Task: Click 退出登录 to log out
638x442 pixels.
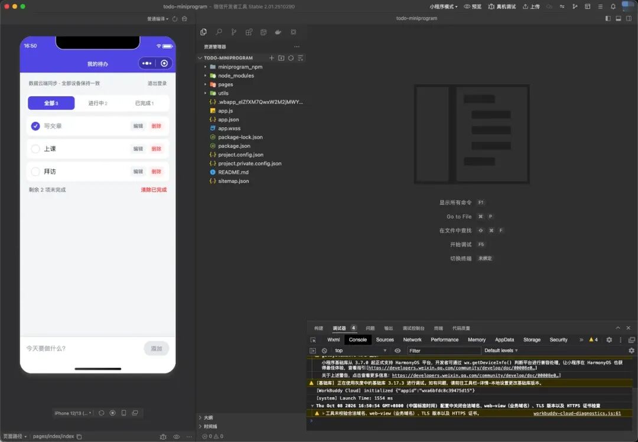Action: 157,83
